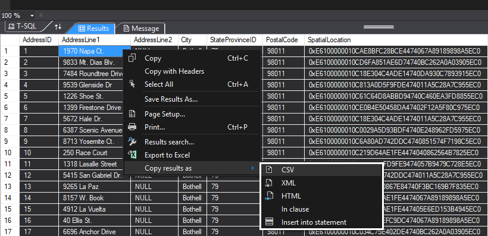Switch to the T-SQL tab
Image resolution: width=488 pixels, height=236 pixels.
click(23, 26)
